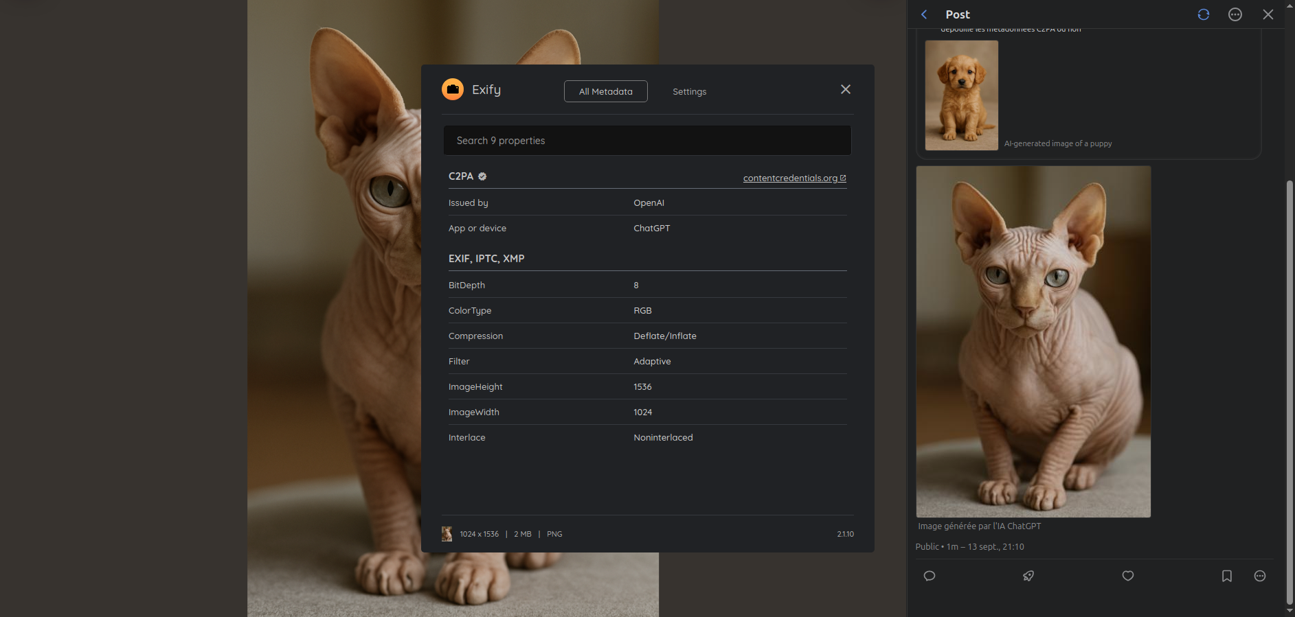Close the Exify metadata dialog

click(x=846, y=89)
